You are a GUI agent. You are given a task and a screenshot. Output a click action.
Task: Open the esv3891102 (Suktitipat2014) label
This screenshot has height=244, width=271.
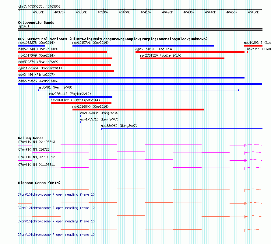75,100
